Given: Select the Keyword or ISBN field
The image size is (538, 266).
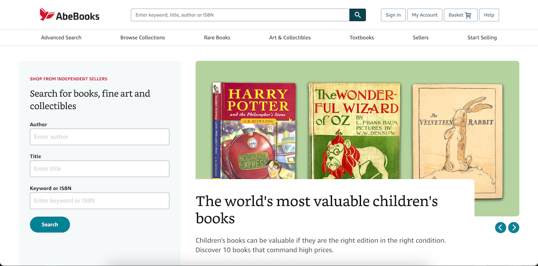Looking at the screenshot, I should (x=99, y=201).
